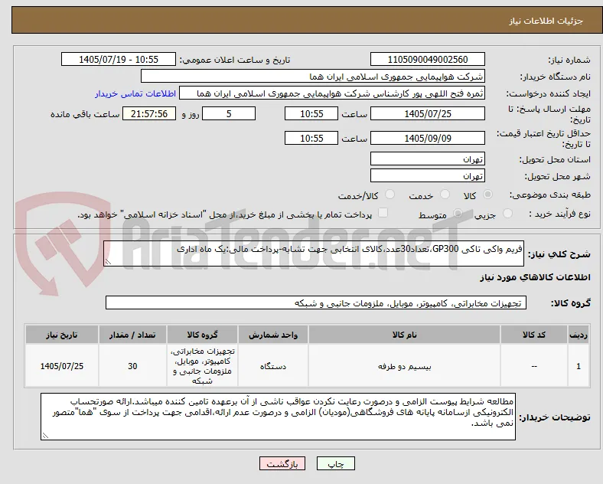
Task: Click the اطلاعات کالاهای مورد نیاز section heading
Action: coord(535,277)
